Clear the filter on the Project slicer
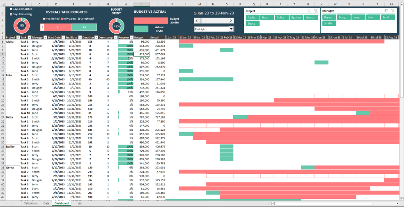404x207 pixels. click(316, 11)
